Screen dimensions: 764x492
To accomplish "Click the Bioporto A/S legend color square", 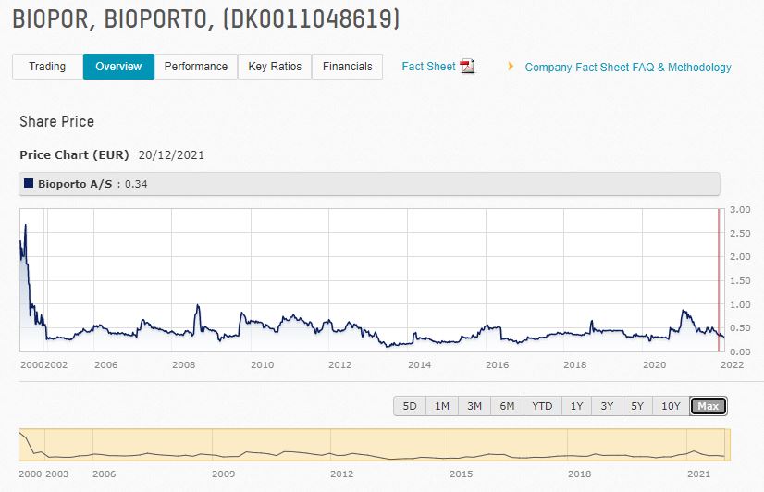I will (29, 183).
